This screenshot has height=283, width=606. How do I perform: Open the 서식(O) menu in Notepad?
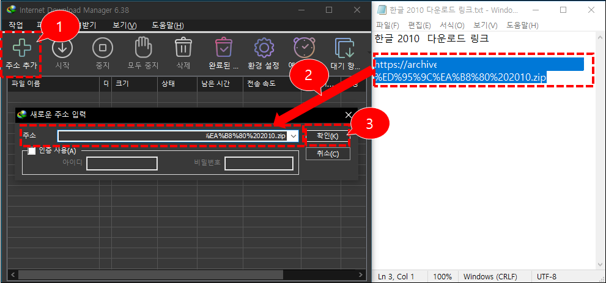[452, 26]
